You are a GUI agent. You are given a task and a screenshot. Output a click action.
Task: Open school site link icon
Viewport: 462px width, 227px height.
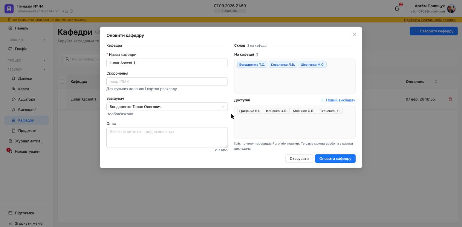(67, 11)
